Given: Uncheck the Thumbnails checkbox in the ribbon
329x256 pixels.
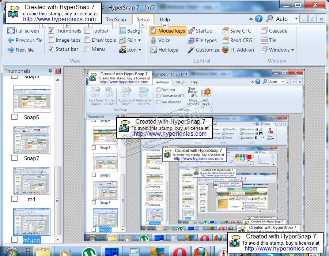Looking at the screenshot, I should (x=51, y=31).
